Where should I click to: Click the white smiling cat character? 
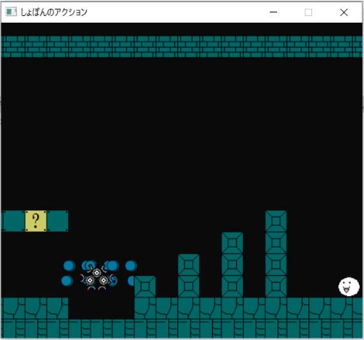349,287
